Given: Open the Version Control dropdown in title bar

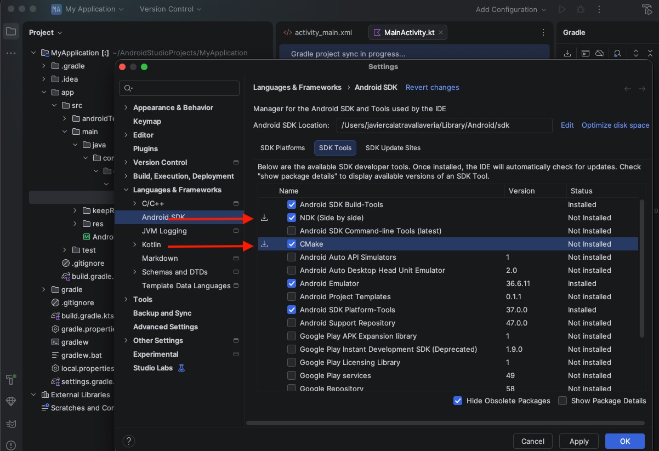Looking at the screenshot, I should (171, 9).
